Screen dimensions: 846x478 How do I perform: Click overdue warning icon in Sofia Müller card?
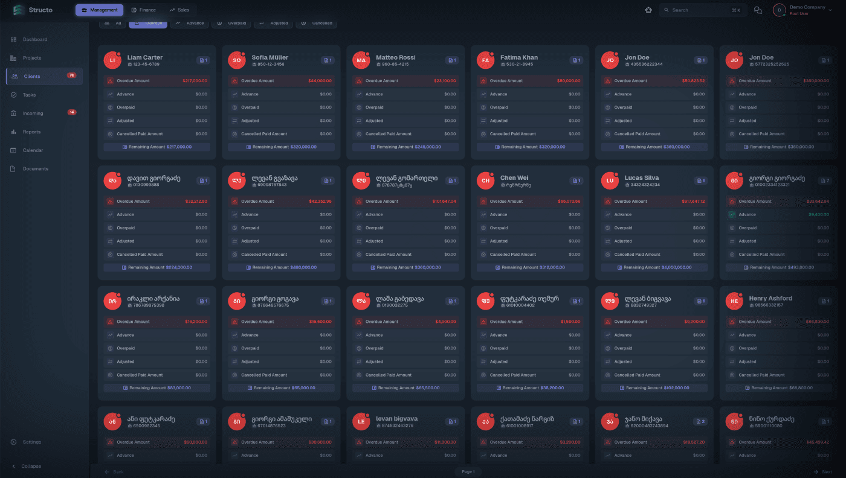[234, 81]
